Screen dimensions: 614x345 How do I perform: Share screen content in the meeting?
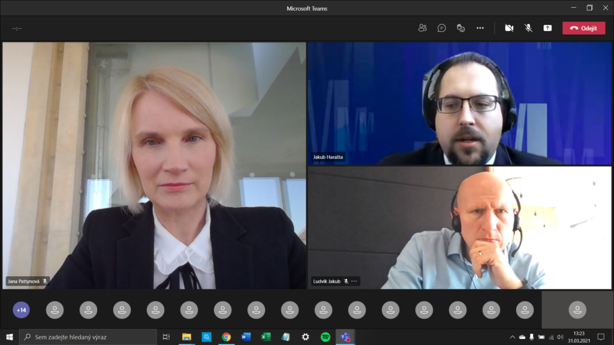tap(547, 28)
